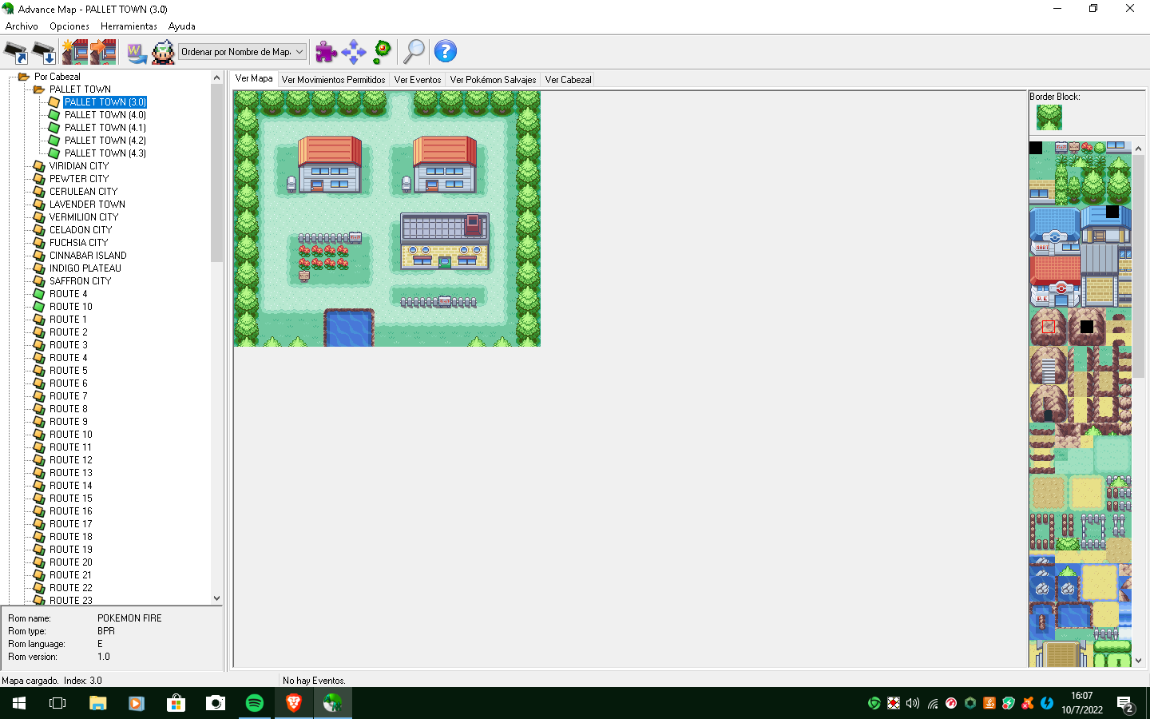
Task: Click the purple puzzle piece icon
Action: click(326, 52)
